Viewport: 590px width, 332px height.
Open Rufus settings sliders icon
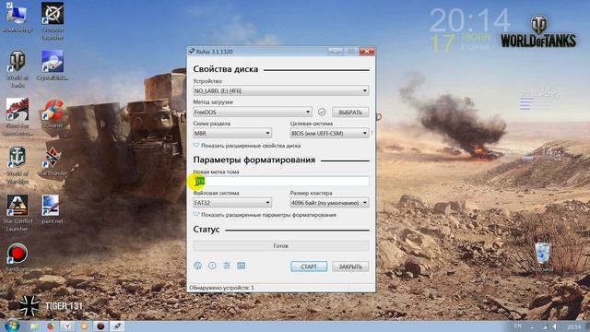click(x=227, y=266)
